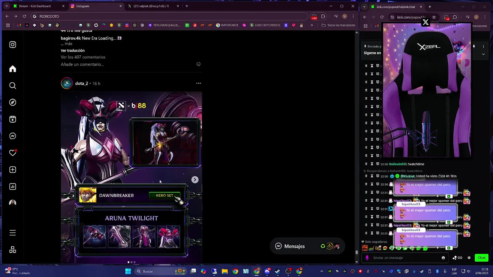Show hidden system tray icons chevron
The image size is (493, 277).
[x=322, y=271]
